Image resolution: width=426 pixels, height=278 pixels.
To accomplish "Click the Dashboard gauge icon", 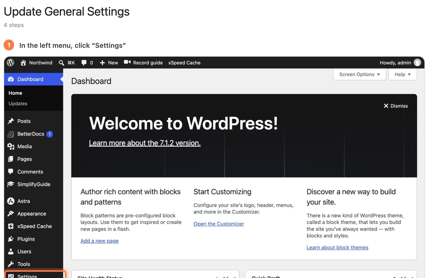I will pos(11,79).
